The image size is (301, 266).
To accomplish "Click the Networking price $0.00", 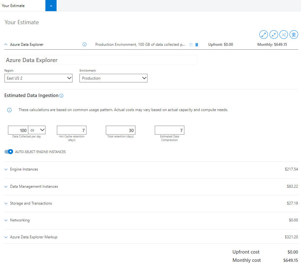I will pos(293,220).
